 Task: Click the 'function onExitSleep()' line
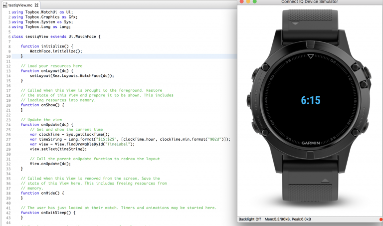coord(48,213)
